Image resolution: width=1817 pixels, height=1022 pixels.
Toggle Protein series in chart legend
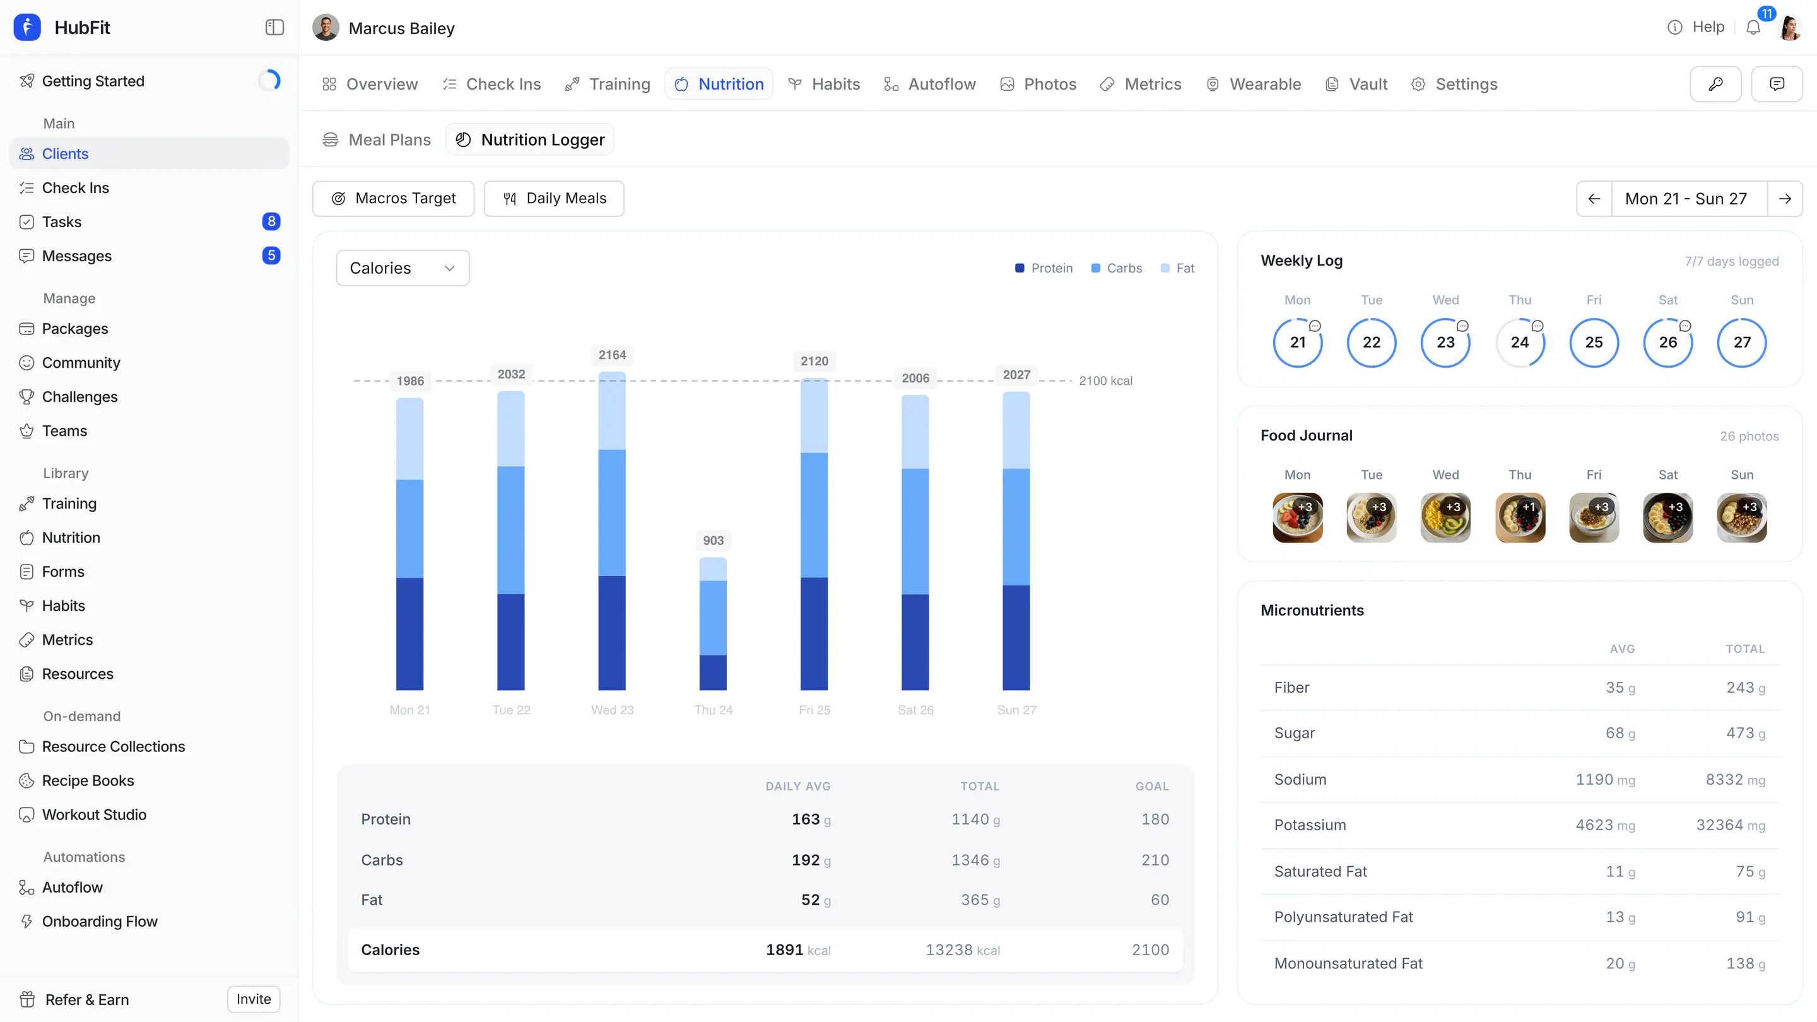1044,268
